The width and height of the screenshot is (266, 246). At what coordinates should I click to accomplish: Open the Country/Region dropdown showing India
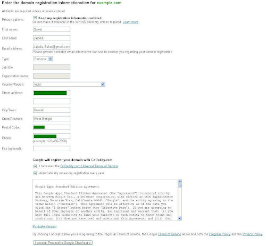(69, 85)
